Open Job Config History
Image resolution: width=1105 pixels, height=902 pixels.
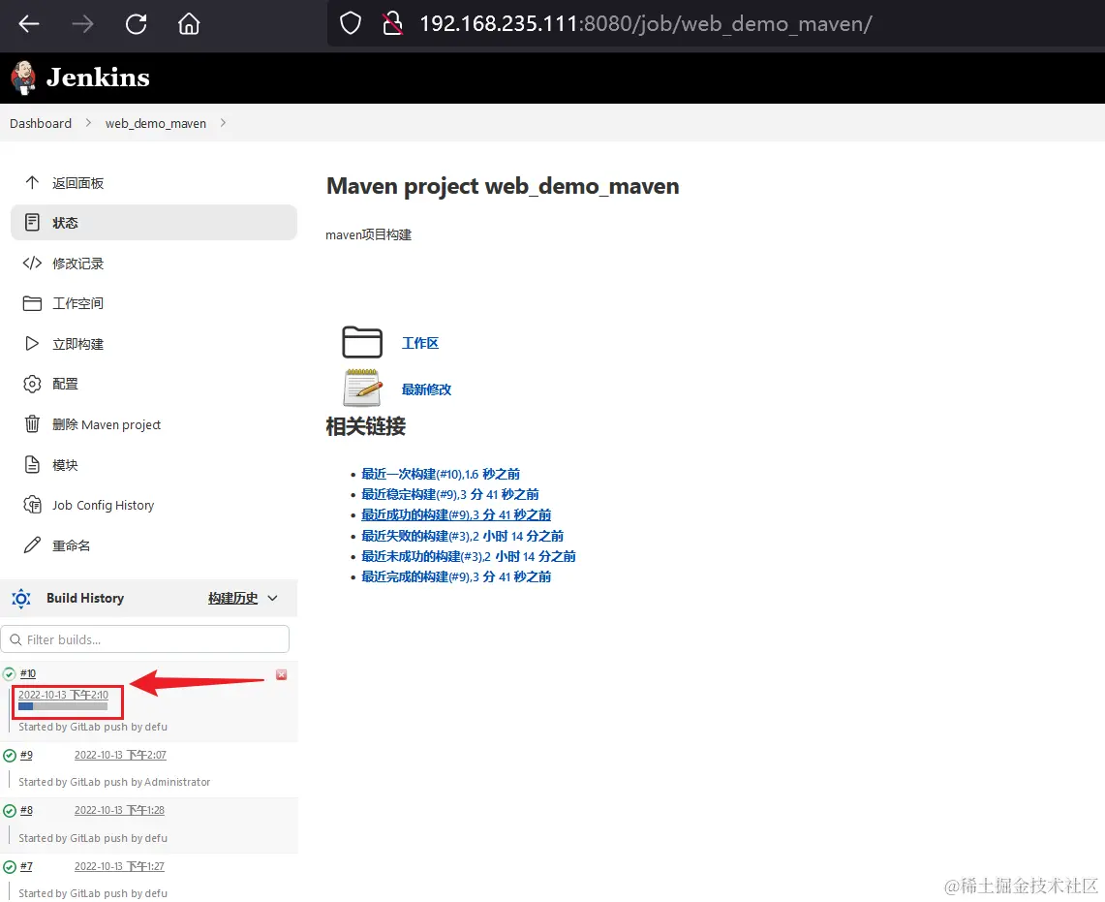click(103, 505)
